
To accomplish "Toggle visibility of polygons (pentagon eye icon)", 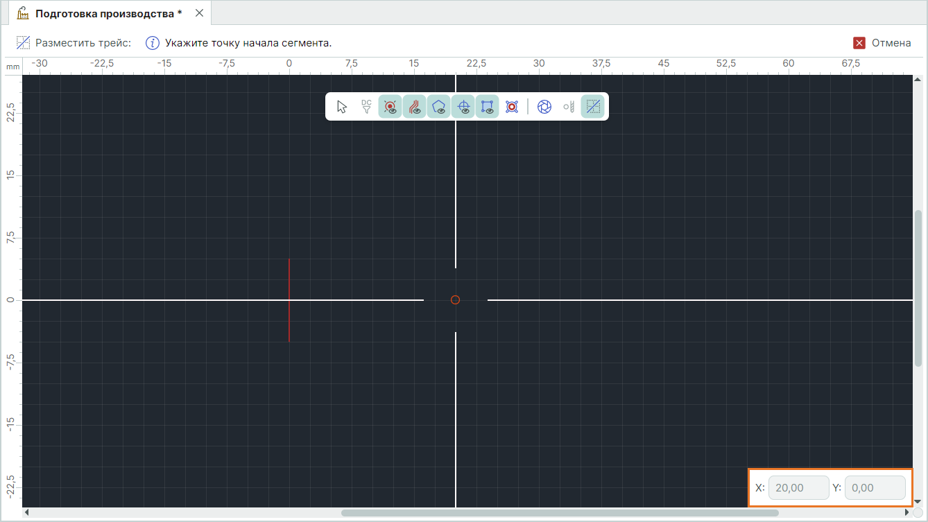I will [x=439, y=107].
